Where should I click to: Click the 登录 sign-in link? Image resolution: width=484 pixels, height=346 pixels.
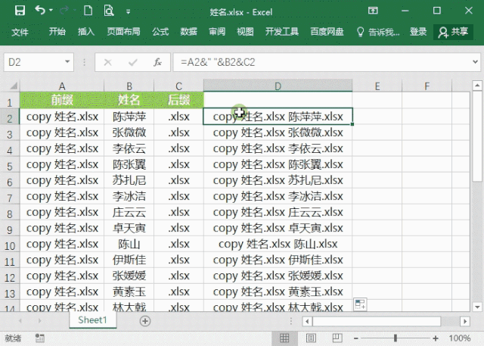coord(418,32)
